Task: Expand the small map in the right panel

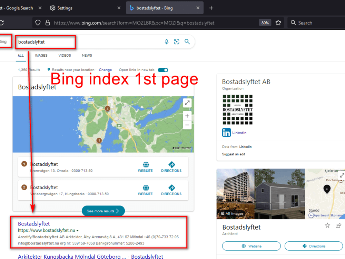Action: click(342, 175)
